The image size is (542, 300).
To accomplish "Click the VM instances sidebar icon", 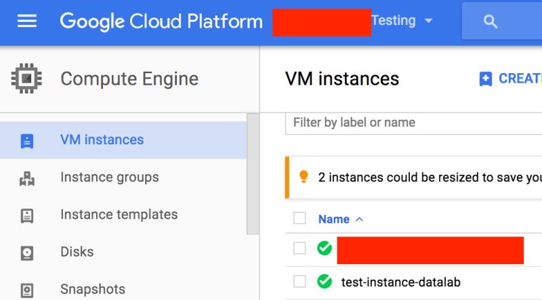I will pos(27,141).
